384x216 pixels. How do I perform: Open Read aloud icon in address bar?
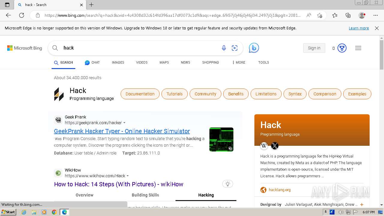click(308, 15)
